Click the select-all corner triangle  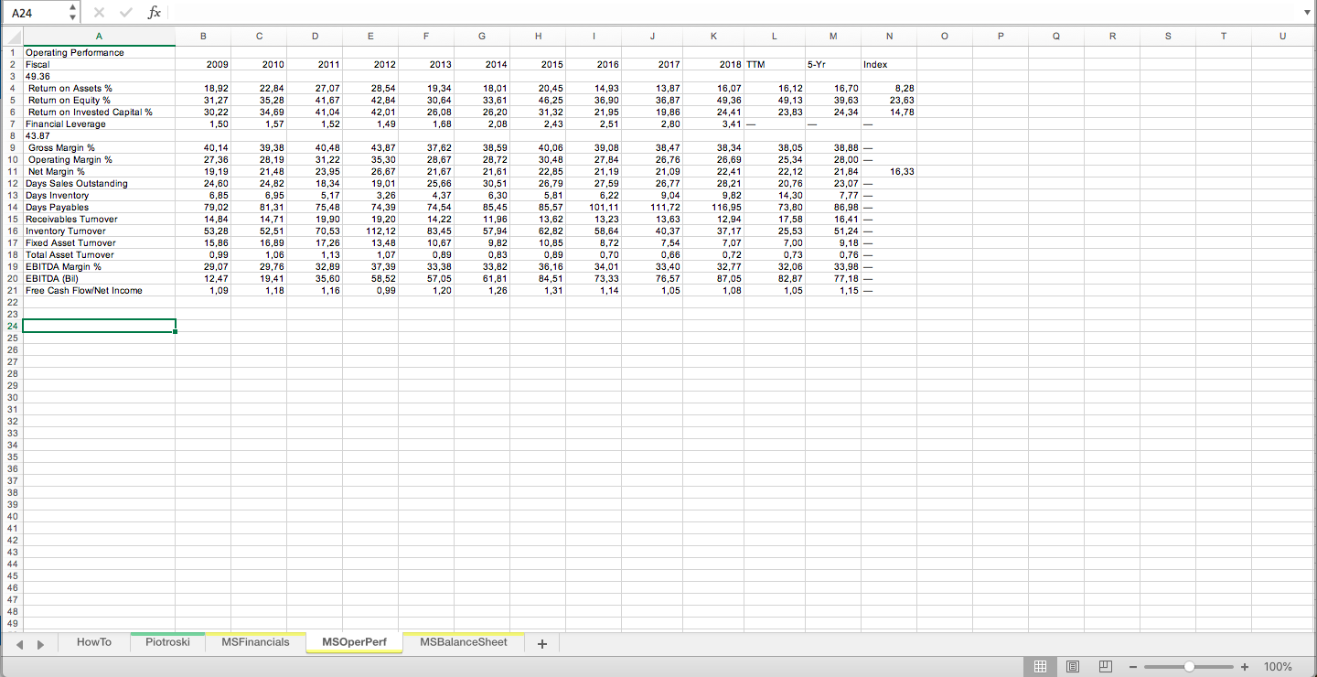[x=11, y=36]
